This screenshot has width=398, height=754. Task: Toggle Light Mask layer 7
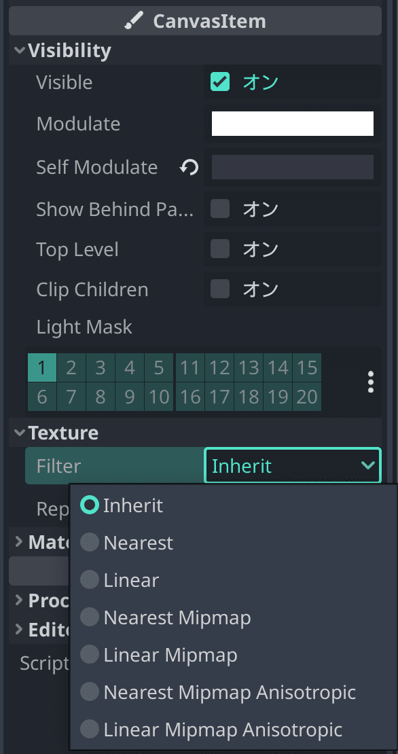coord(71,397)
